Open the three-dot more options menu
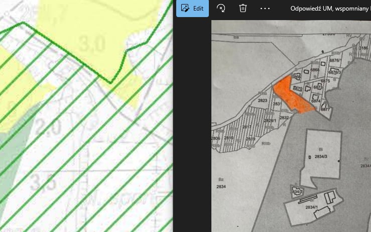Viewport: 371px width, 232px height. 265,9
